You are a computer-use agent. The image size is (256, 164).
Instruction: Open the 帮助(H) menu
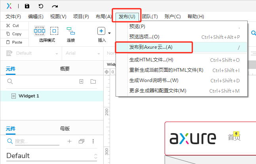tap(196, 17)
